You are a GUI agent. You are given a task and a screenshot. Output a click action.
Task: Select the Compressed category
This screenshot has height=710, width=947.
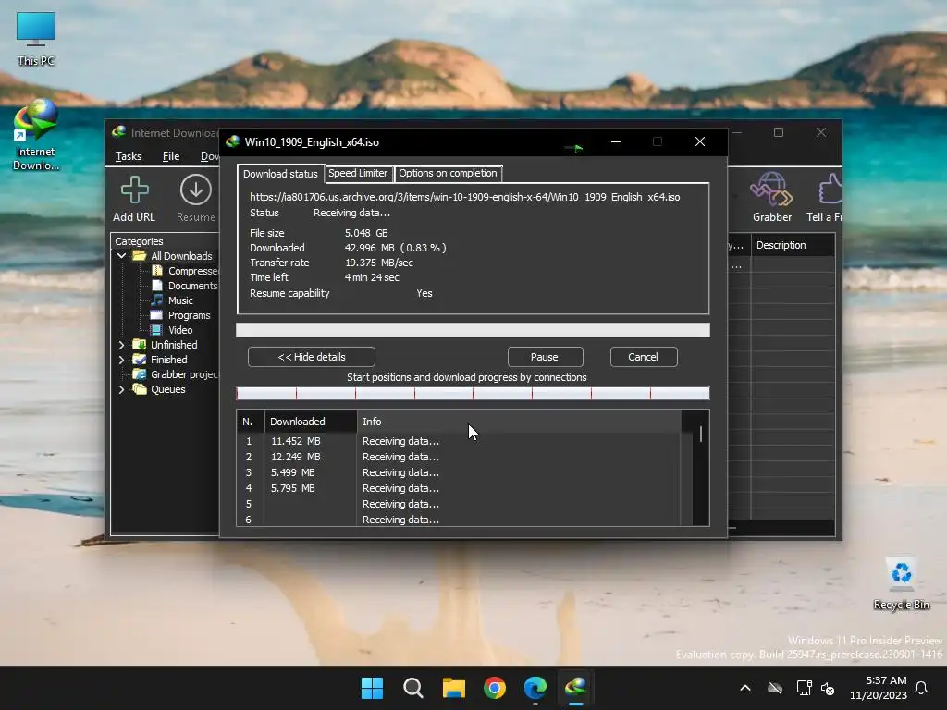point(192,271)
